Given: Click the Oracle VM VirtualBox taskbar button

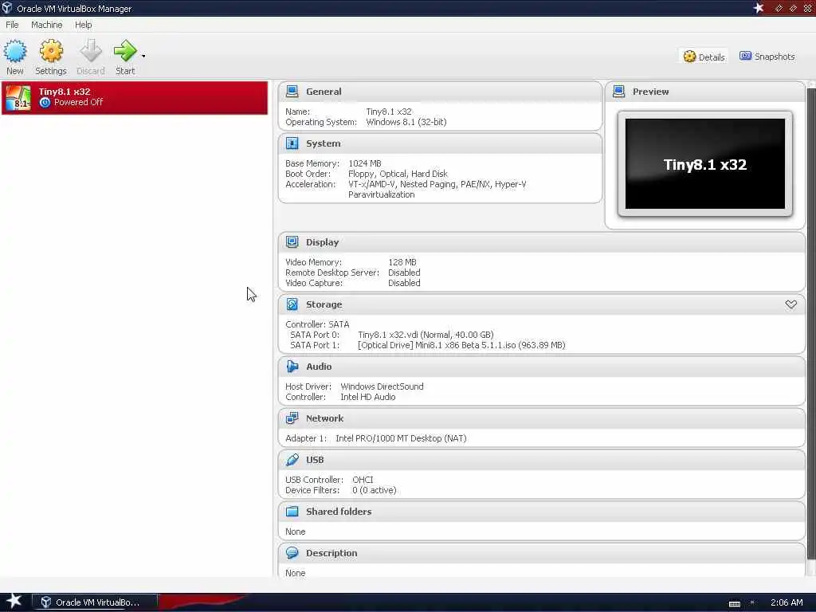Looking at the screenshot, I should (x=95, y=602).
